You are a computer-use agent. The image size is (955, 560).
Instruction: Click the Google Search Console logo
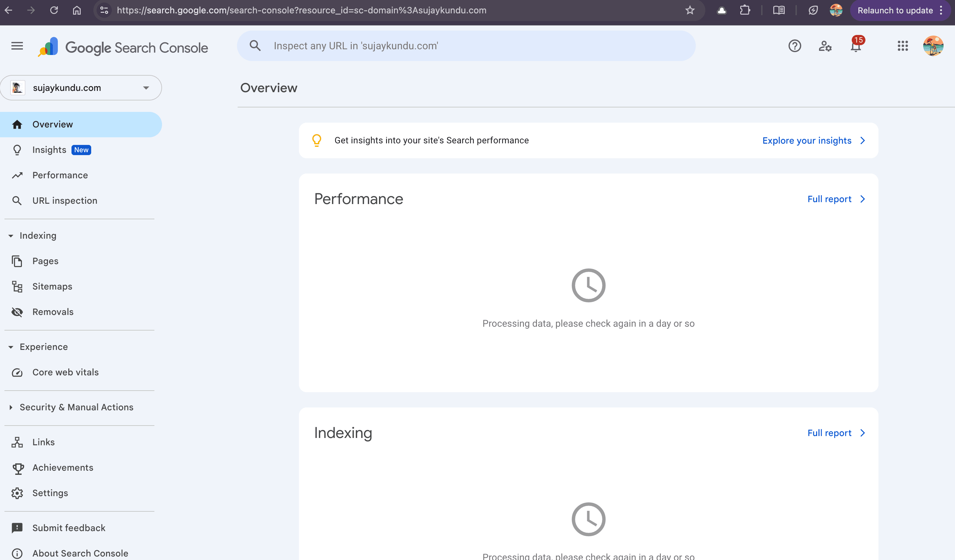coord(122,47)
